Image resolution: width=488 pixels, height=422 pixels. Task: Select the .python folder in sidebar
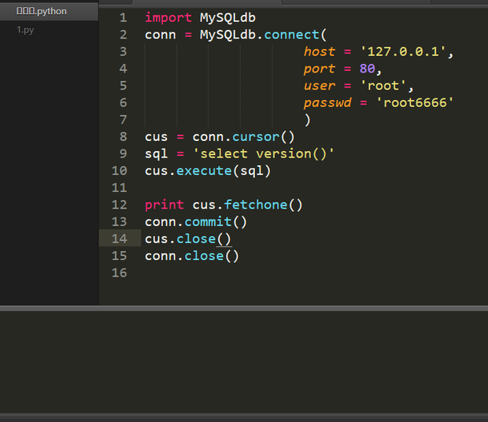[x=42, y=11]
